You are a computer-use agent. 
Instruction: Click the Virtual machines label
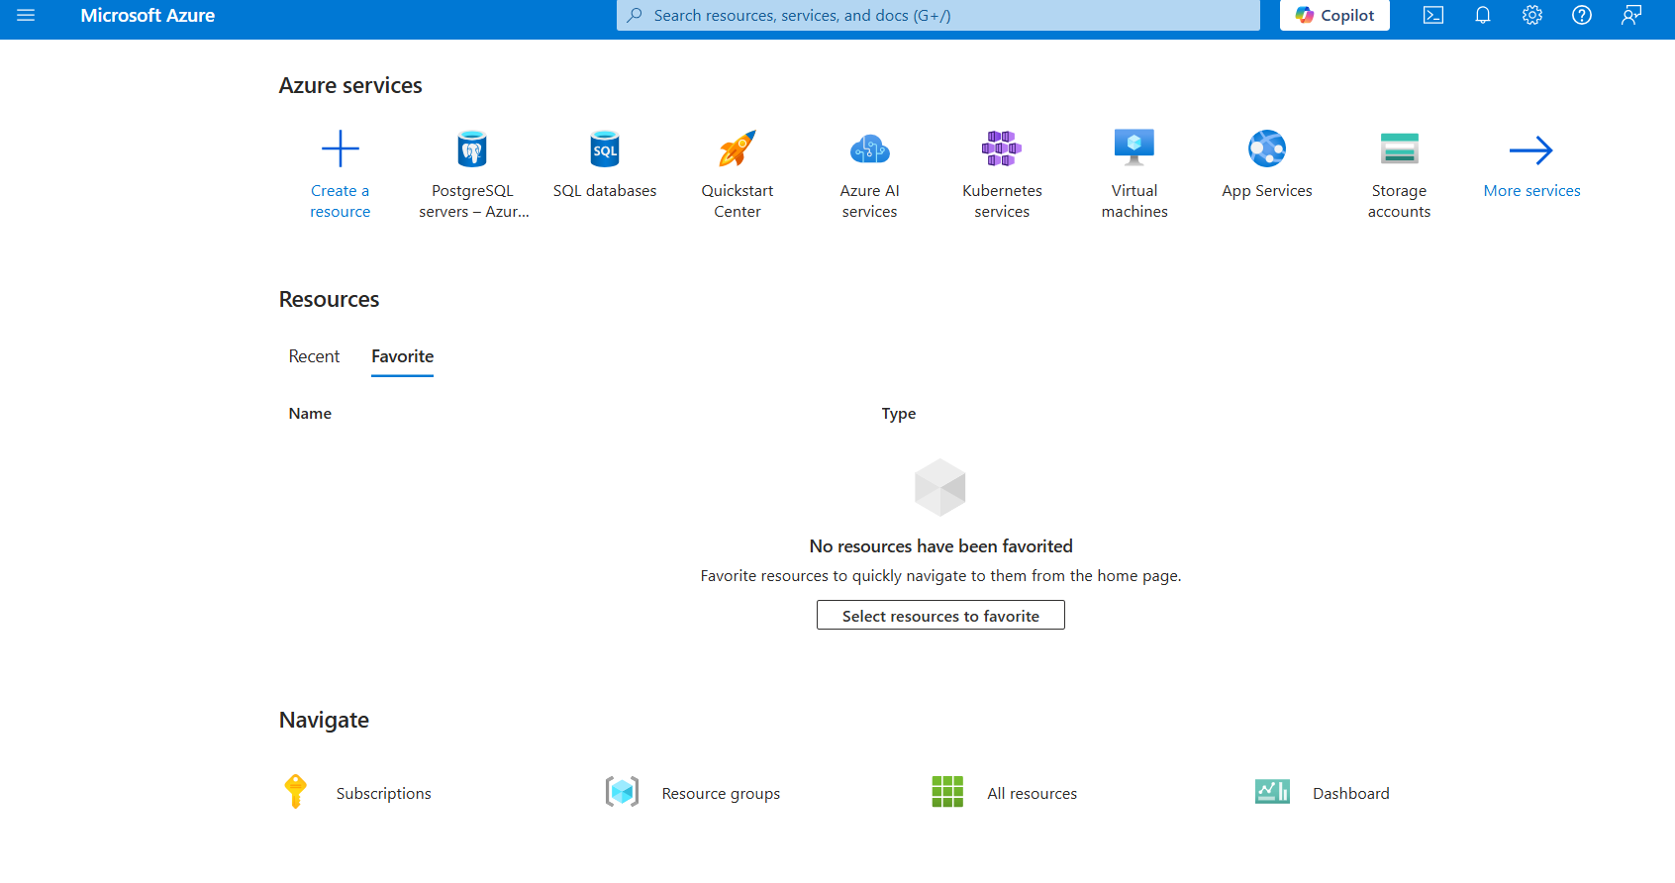click(x=1134, y=201)
